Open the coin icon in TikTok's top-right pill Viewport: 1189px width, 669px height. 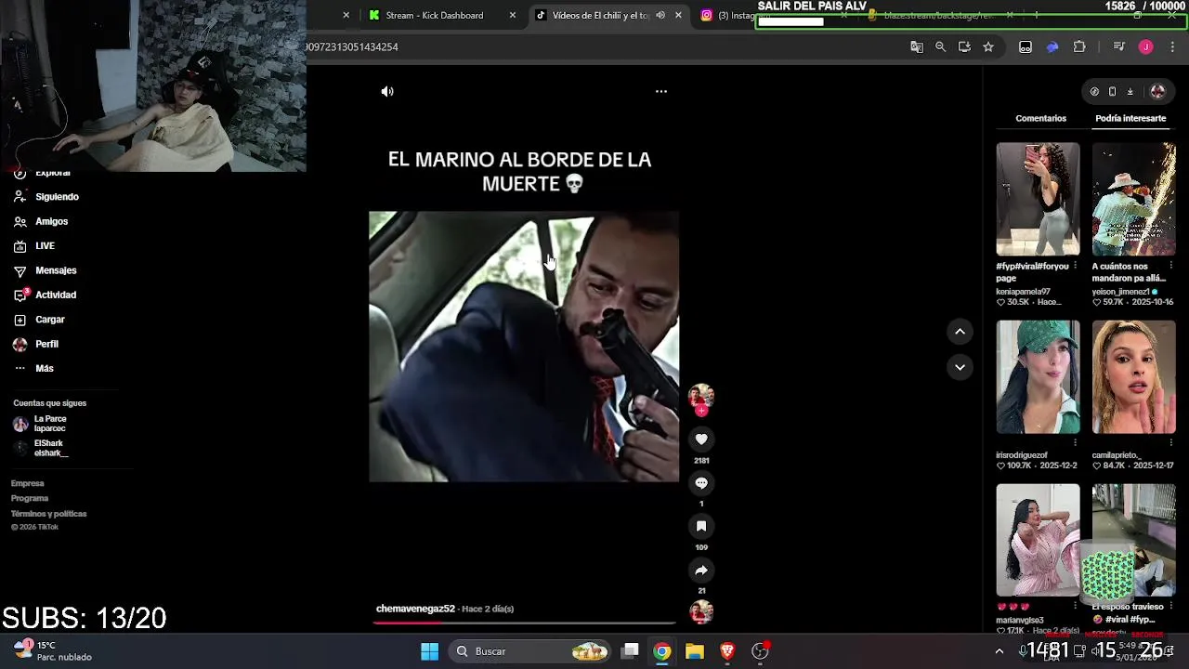tap(1094, 91)
